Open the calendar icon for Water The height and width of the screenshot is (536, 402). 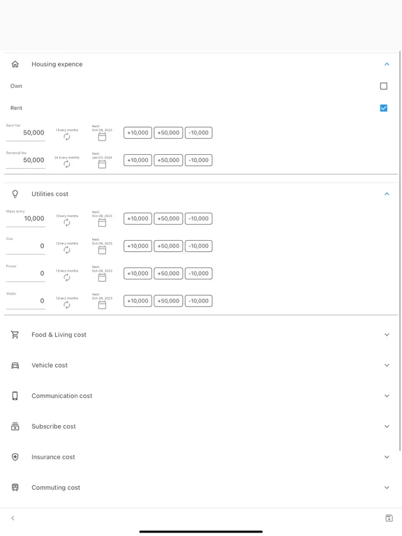pyautogui.click(x=102, y=305)
